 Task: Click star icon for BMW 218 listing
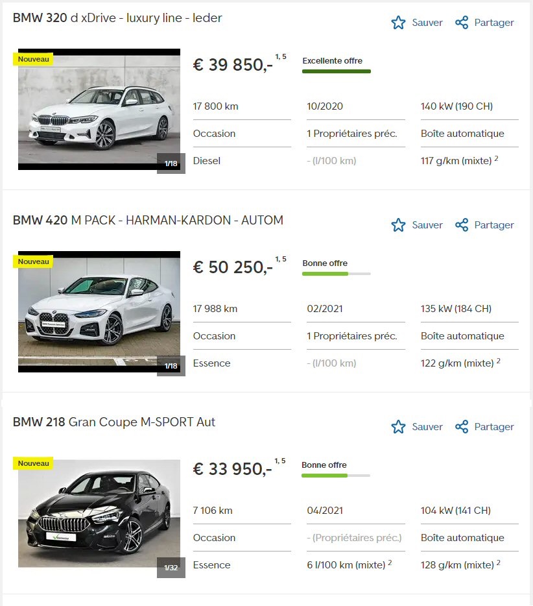pos(398,427)
